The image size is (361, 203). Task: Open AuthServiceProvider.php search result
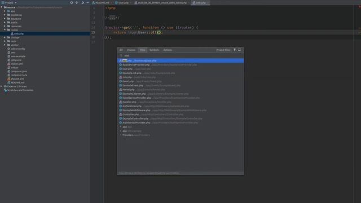pos(180,123)
